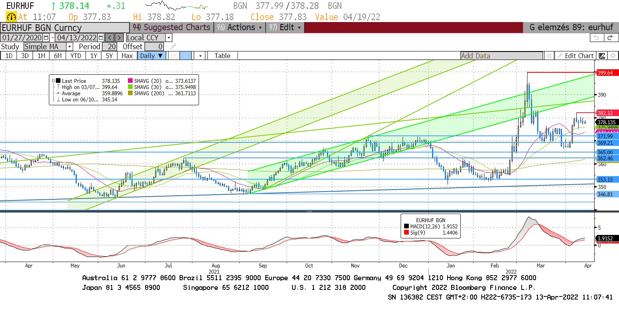The width and height of the screenshot is (619, 310).
Task: Click the Offset value field
Action: (154, 46)
